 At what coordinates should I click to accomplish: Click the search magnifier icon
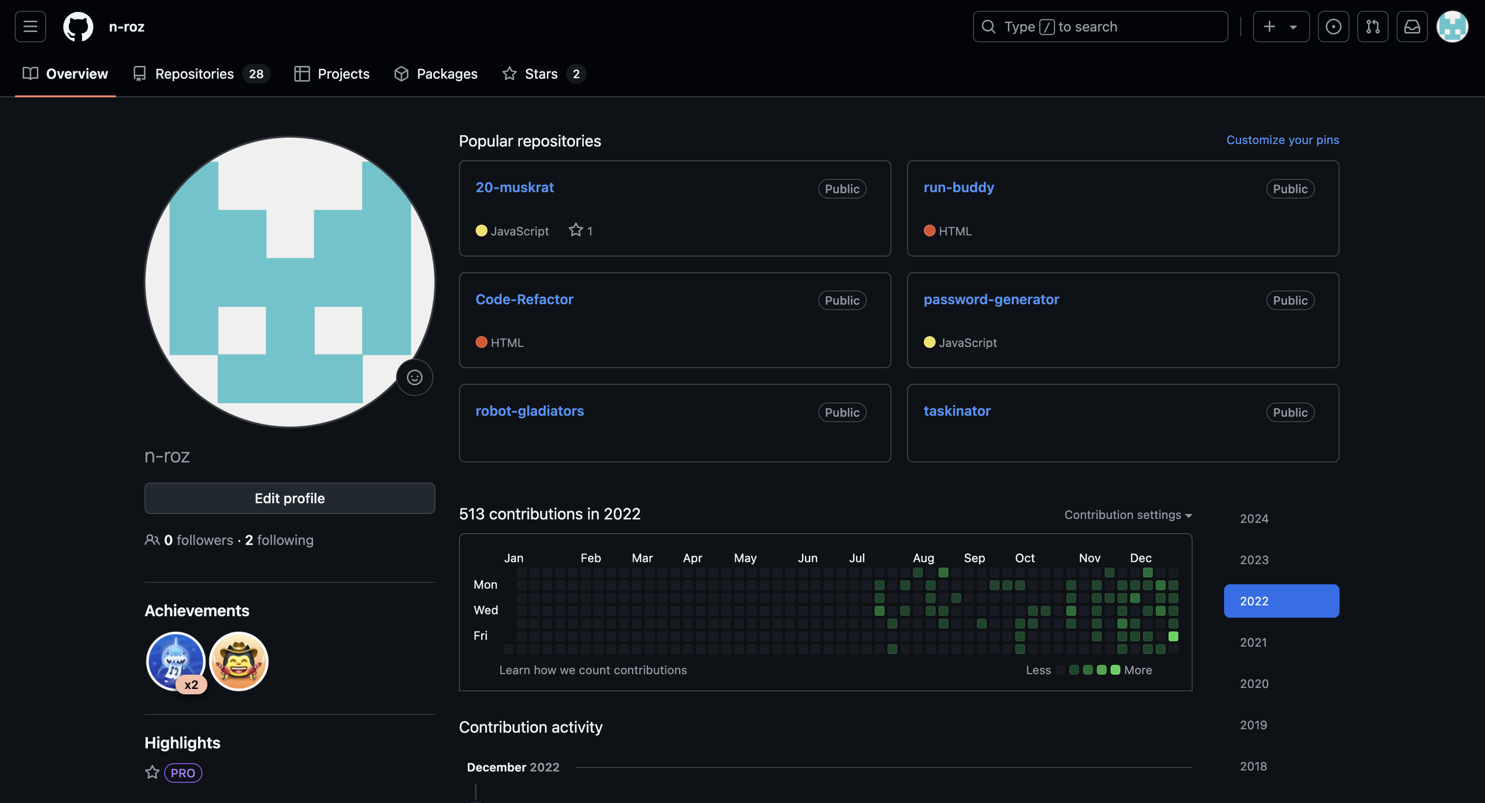[x=988, y=26]
